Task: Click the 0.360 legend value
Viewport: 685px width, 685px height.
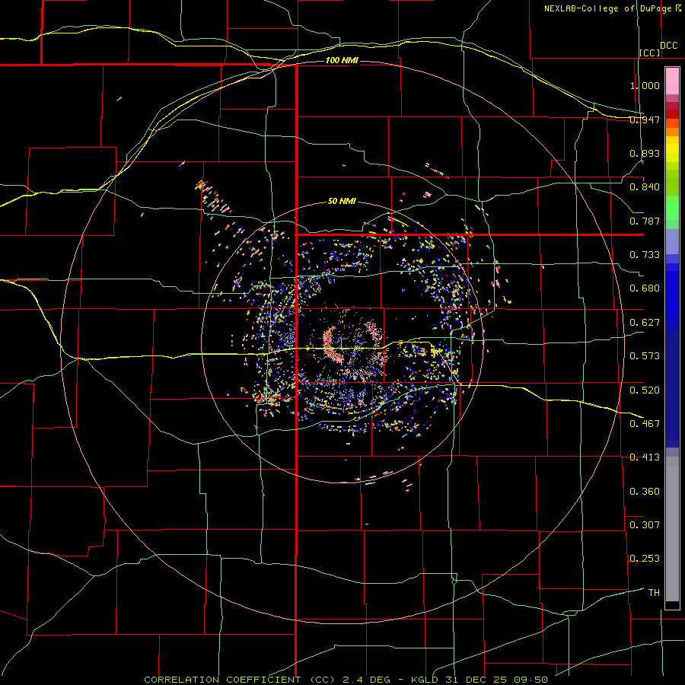Action: pos(645,492)
